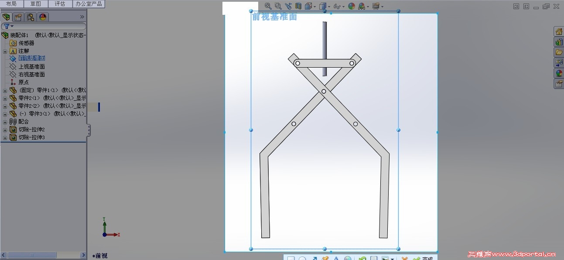
Task: Expand the 零件2<1> component
Action: (5, 98)
